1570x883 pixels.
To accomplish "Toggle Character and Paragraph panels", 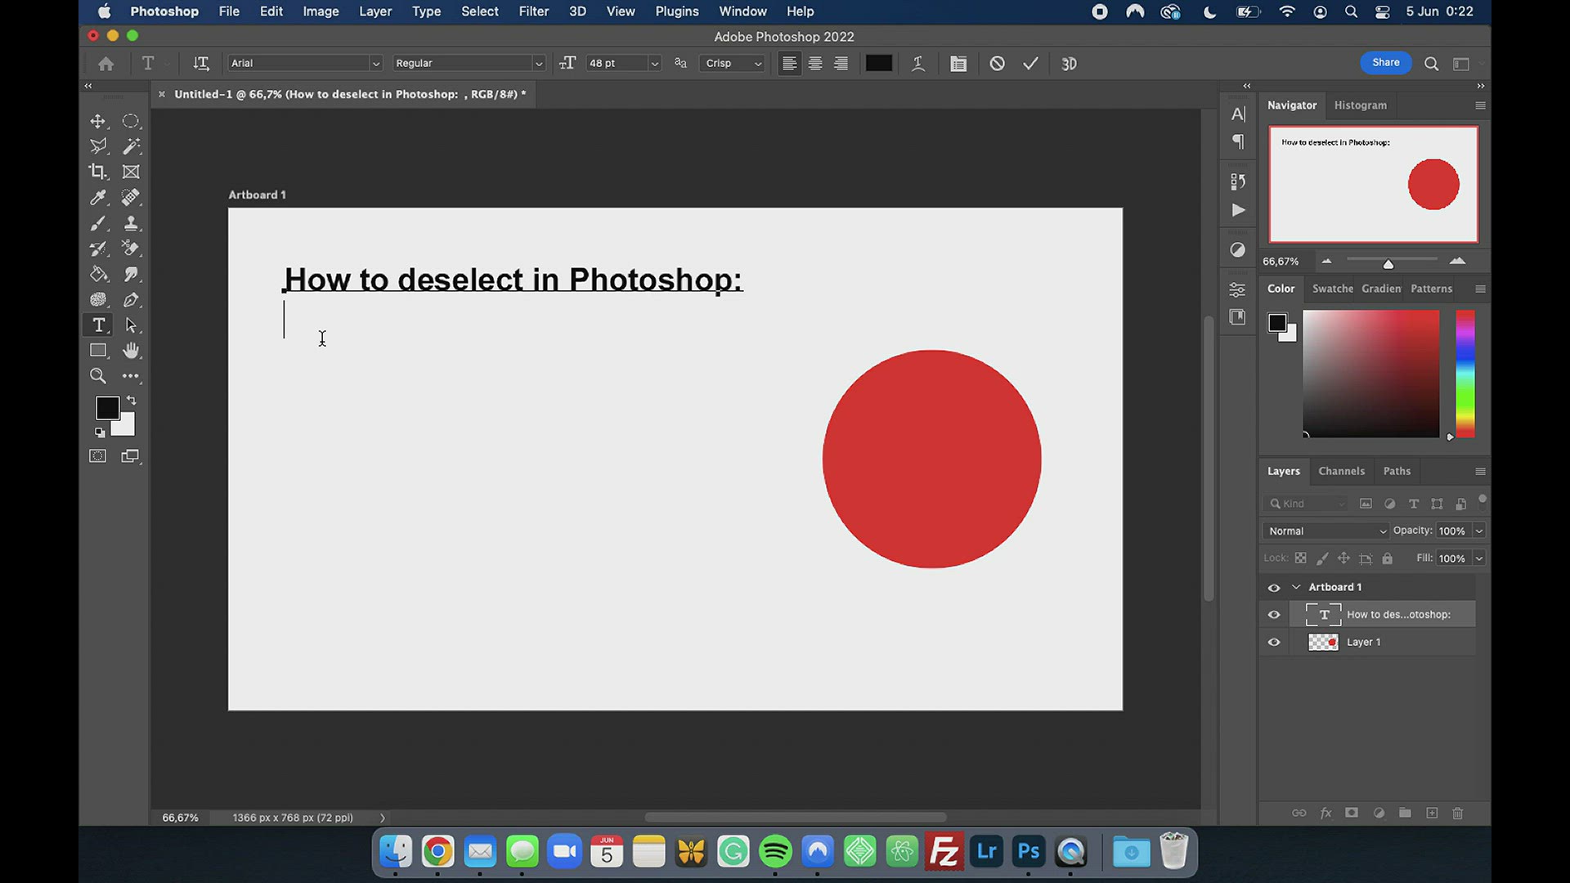I will pyautogui.click(x=958, y=63).
